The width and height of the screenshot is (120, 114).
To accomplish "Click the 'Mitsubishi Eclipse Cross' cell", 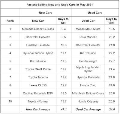I will pyautogui.click(x=88, y=93).
